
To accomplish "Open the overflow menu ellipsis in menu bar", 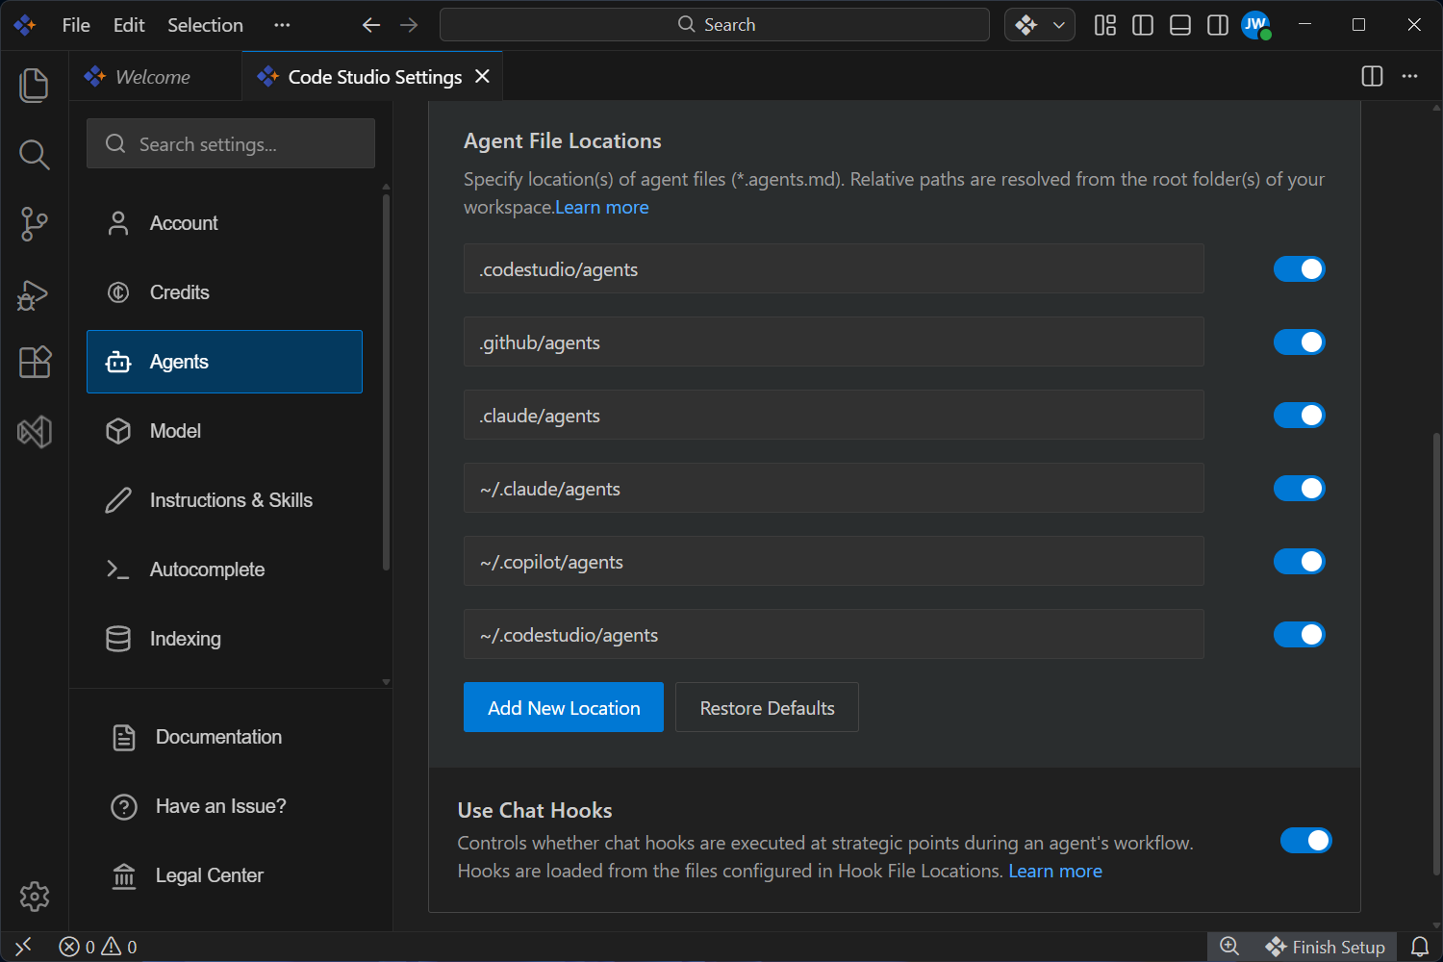I will click(x=282, y=25).
